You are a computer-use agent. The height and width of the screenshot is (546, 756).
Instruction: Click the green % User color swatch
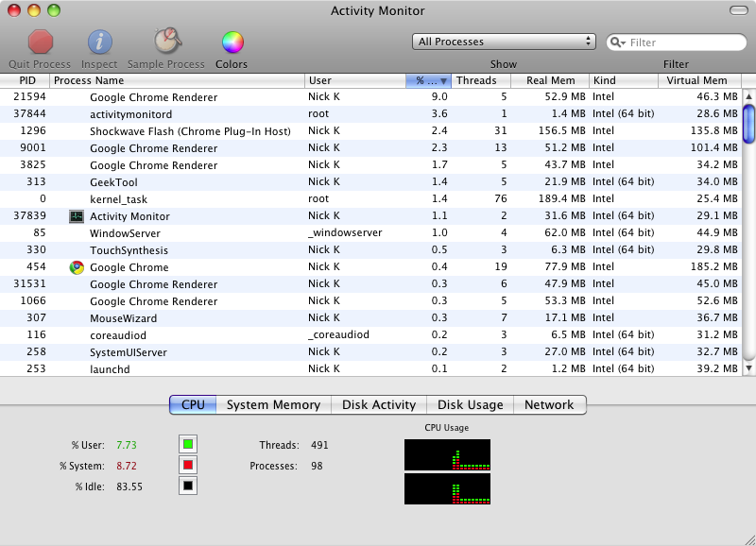pyautogui.click(x=188, y=444)
